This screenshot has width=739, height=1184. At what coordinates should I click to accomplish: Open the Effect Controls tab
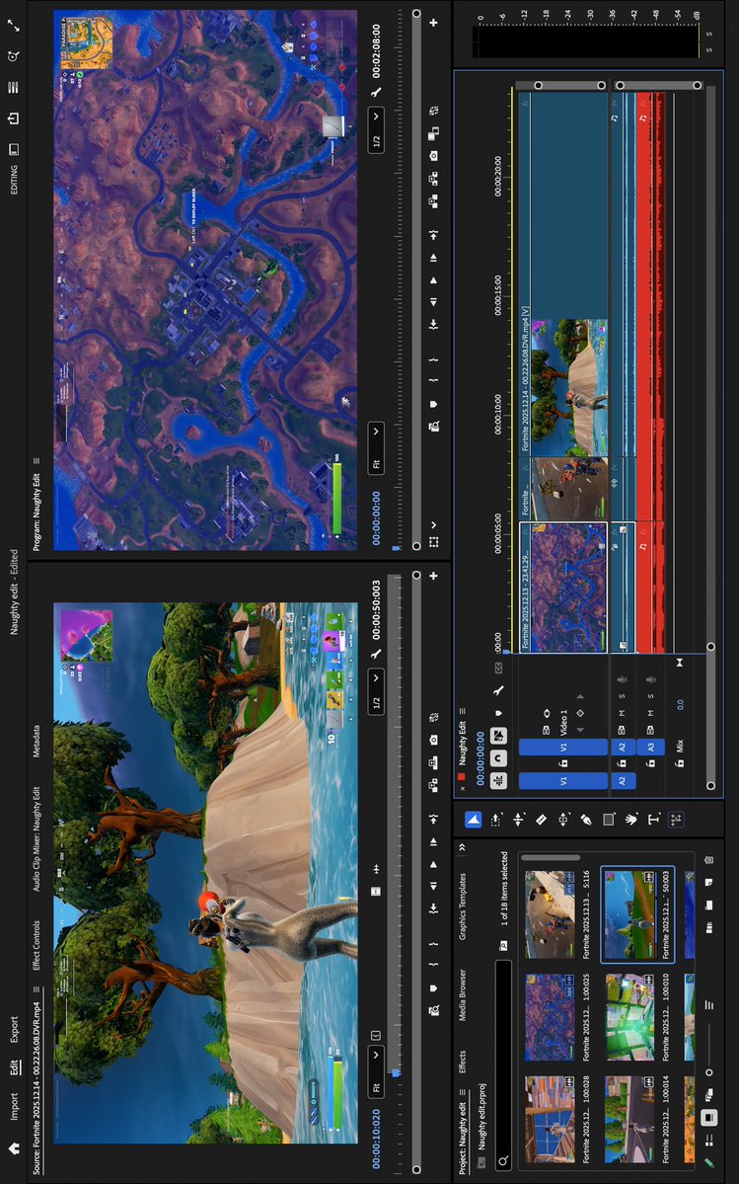point(37,944)
